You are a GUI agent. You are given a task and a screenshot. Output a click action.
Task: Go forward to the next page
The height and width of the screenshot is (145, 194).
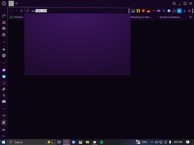(16, 11)
